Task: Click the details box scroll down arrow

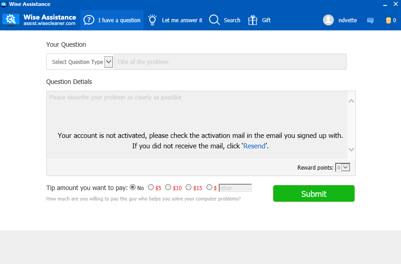Action: (x=352, y=149)
